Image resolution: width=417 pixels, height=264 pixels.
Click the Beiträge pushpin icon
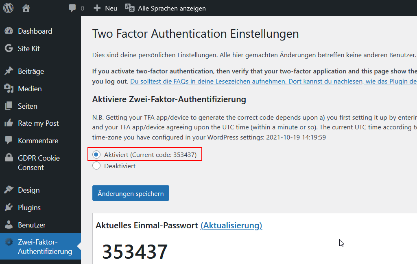coord(9,71)
